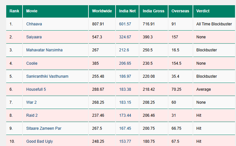The image size is (236, 146).
Task: Select India Gross value 230.5
Action: [x=148, y=63]
